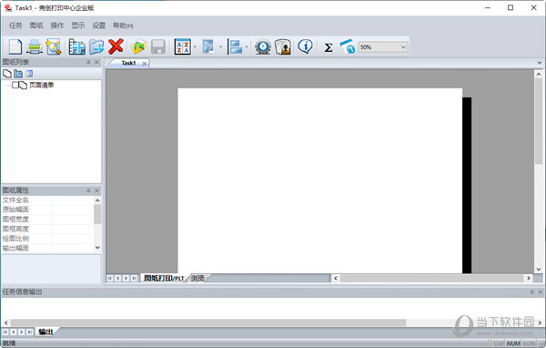Click the sigma statistics icon
The height and width of the screenshot is (348, 546).
coord(328,47)
